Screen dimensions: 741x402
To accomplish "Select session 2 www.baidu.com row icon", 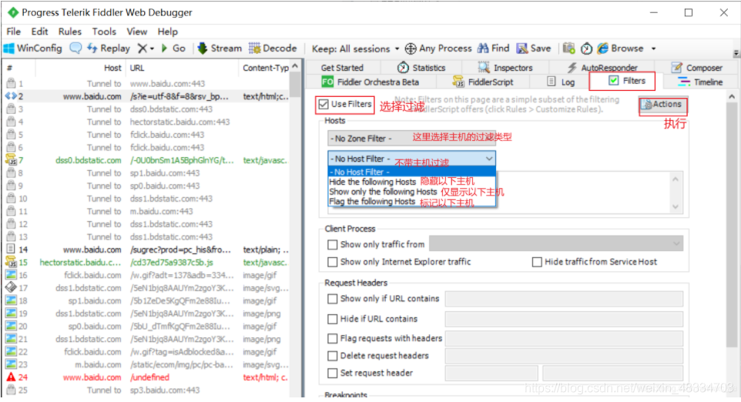I will coord(11,96).
